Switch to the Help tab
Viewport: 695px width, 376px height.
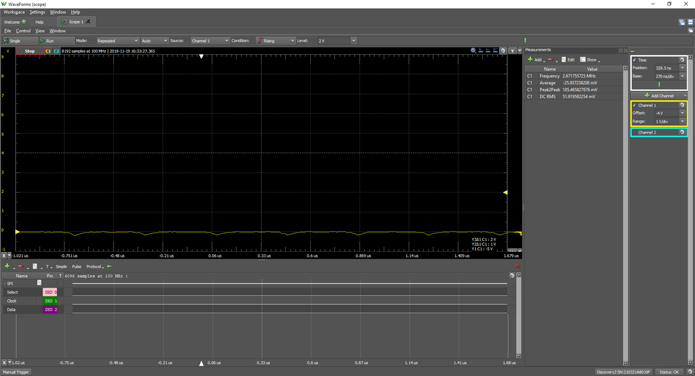[40, 22]
